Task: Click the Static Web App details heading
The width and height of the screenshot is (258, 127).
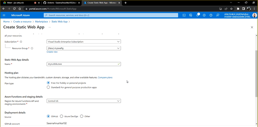Action: [x=17, y=60]
